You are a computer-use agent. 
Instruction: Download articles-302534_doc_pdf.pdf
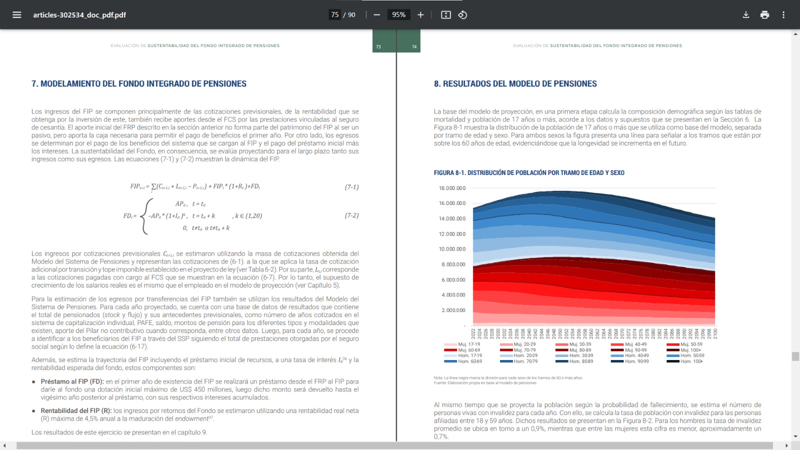click(745, 14)
